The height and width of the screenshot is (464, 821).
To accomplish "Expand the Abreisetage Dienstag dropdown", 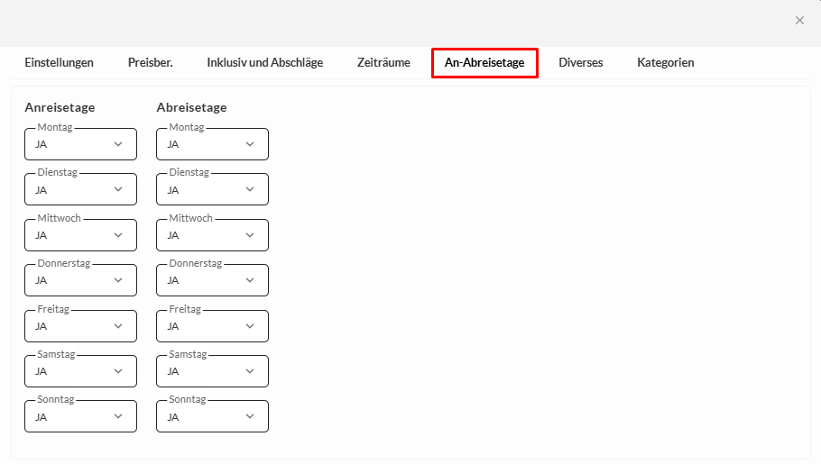I will tap(213, 190).
